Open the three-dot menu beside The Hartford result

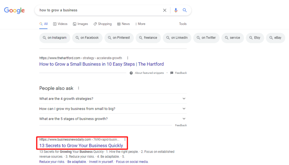tap(127, 58)
